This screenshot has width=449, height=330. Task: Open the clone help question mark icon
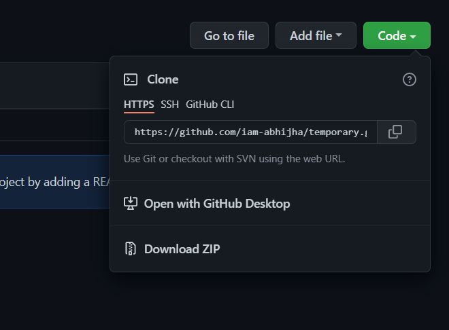coord(410,79)
